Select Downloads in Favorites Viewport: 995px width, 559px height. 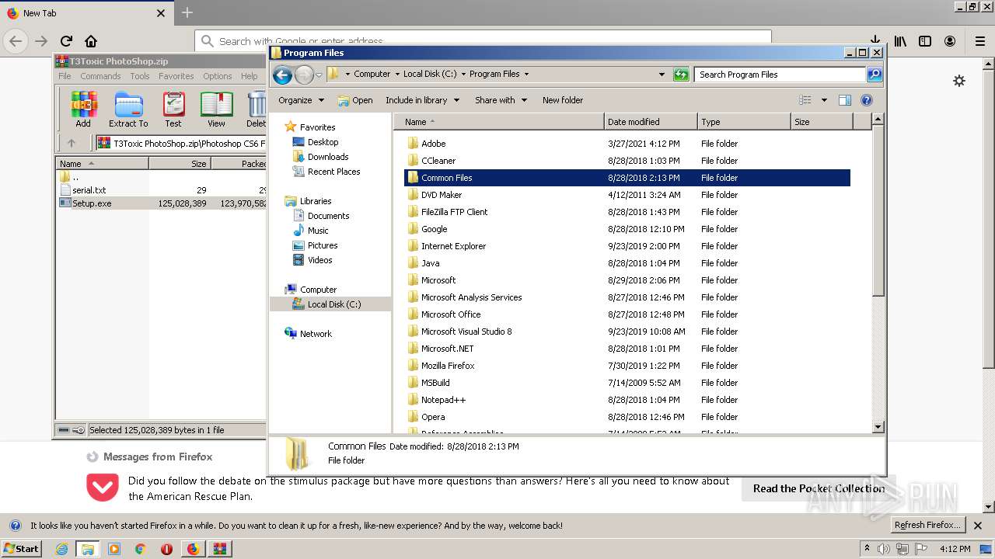327,157
